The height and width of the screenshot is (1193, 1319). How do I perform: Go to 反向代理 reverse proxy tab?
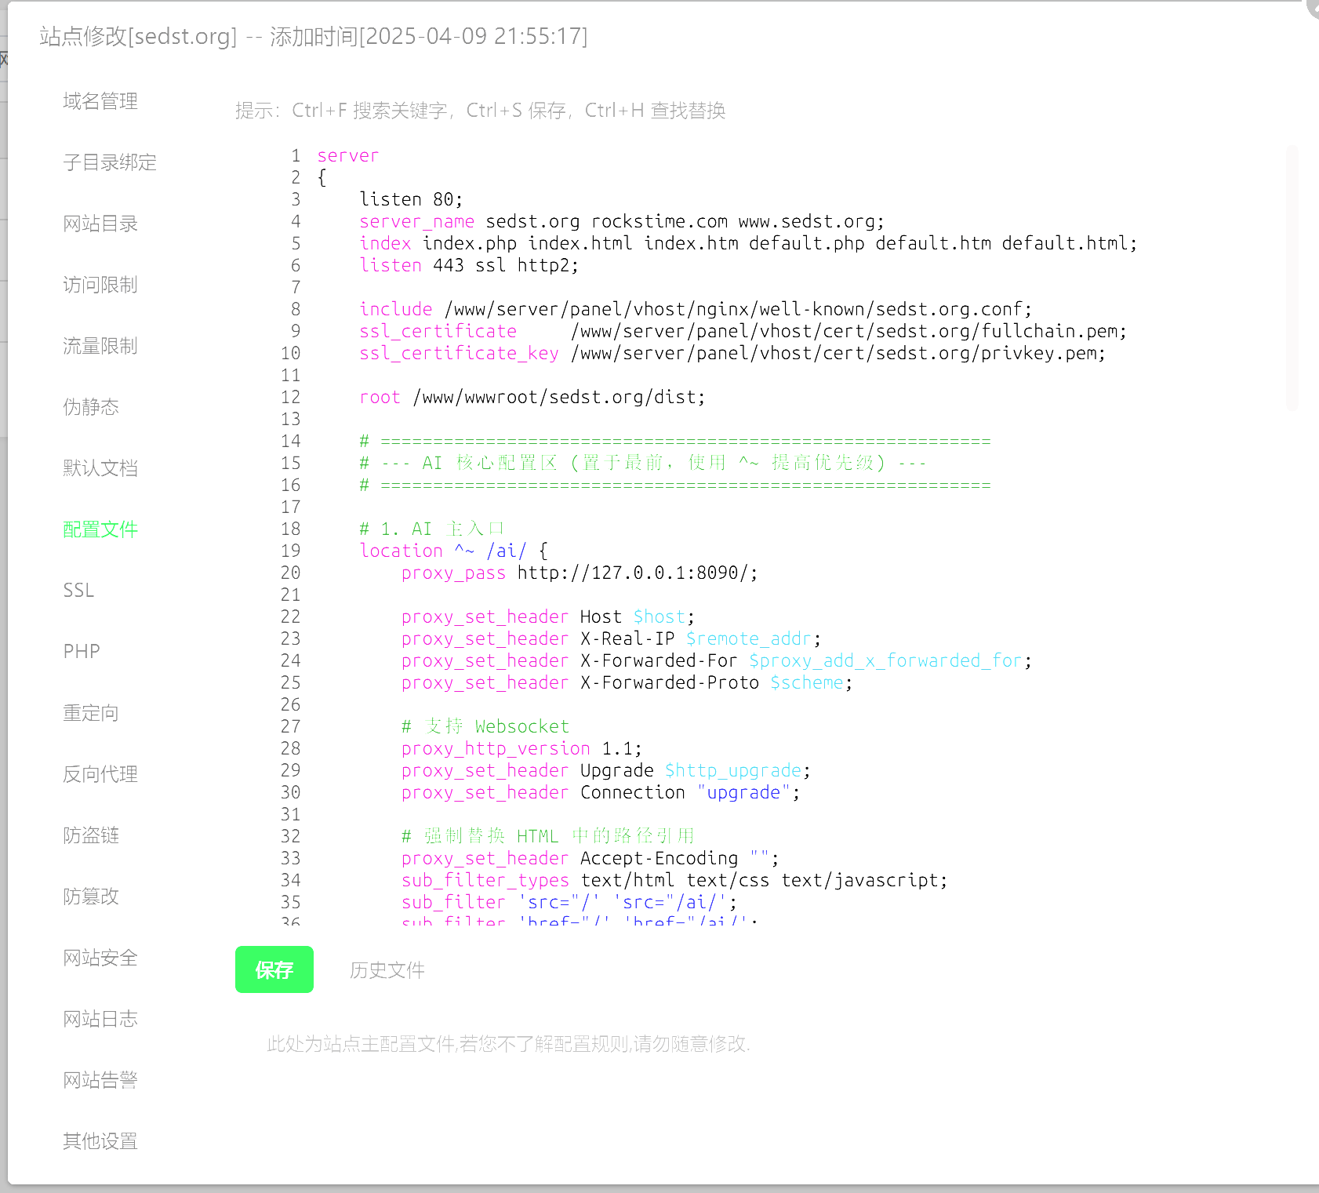pyautogui.click(x=100, y=774)
